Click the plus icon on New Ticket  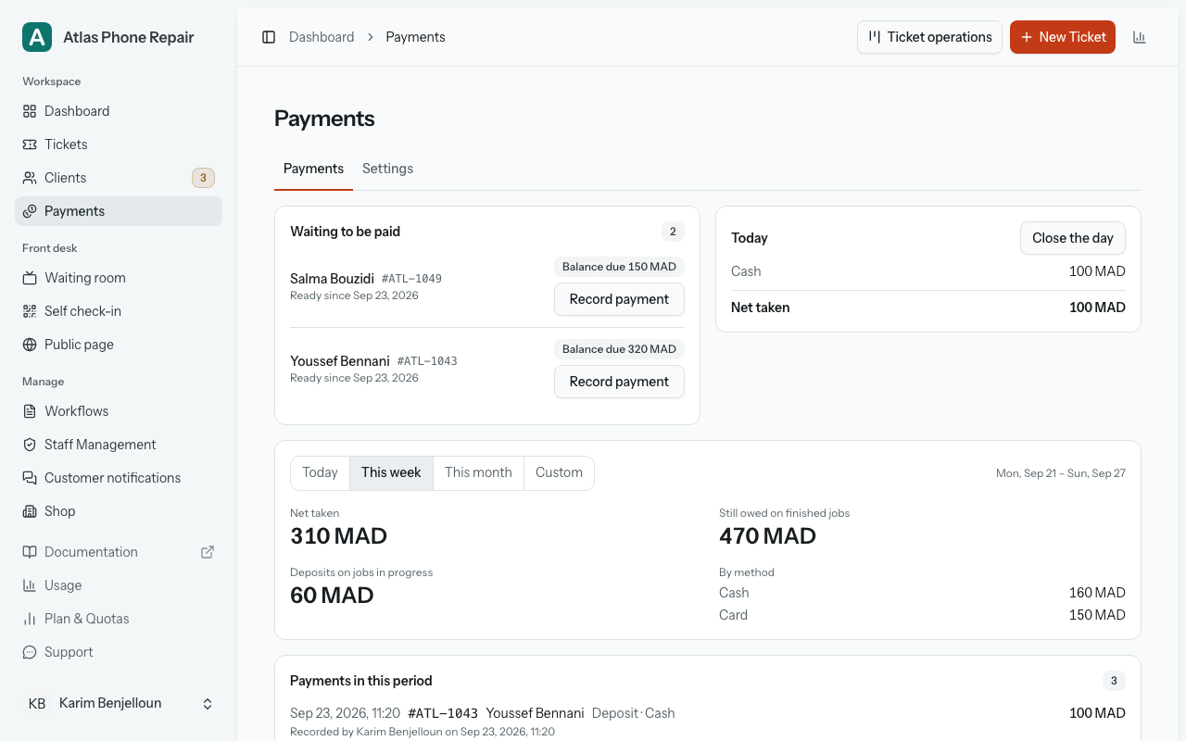tap(1027, 37)
